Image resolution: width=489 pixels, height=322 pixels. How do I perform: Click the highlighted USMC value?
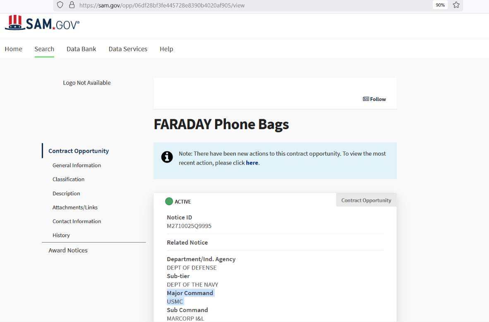pyautogui.click(x=175, y=302)
